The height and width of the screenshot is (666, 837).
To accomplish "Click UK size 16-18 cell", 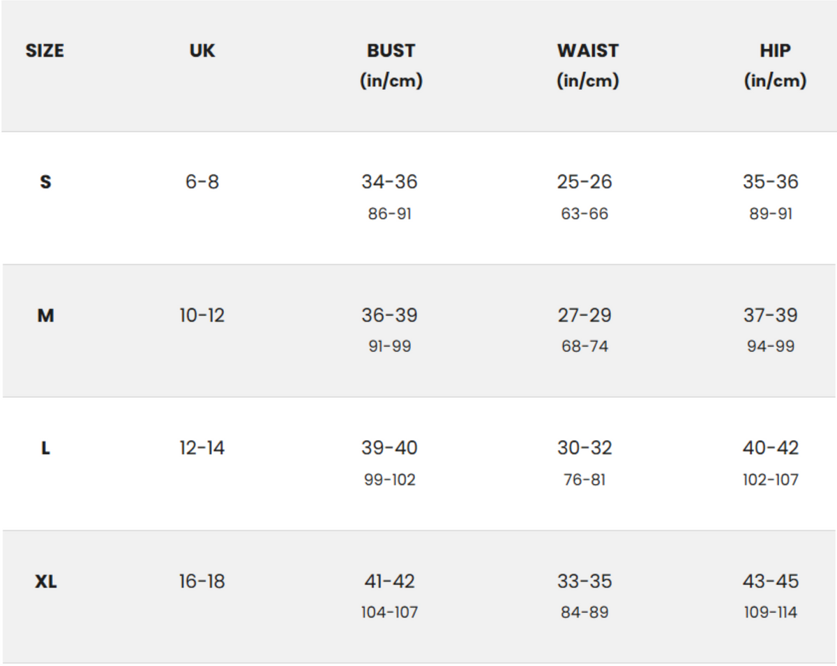I will tap(202, 582).
